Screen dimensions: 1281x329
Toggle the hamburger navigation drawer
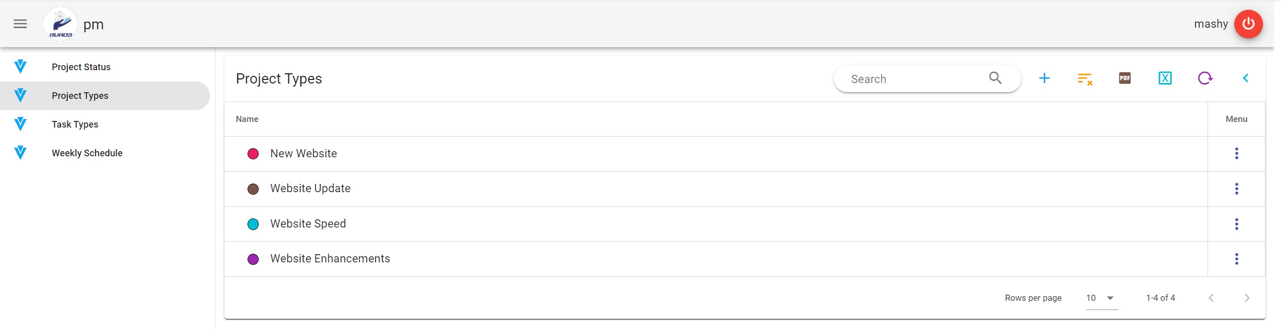(21, 24)
